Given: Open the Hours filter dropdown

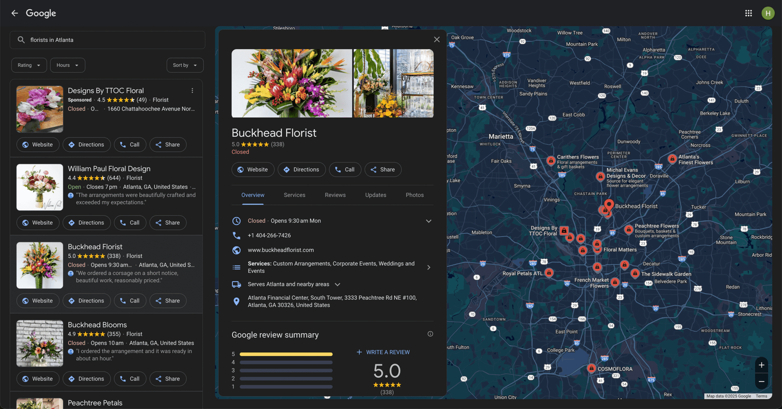Looking at the screenshot, I should [67, 65].
